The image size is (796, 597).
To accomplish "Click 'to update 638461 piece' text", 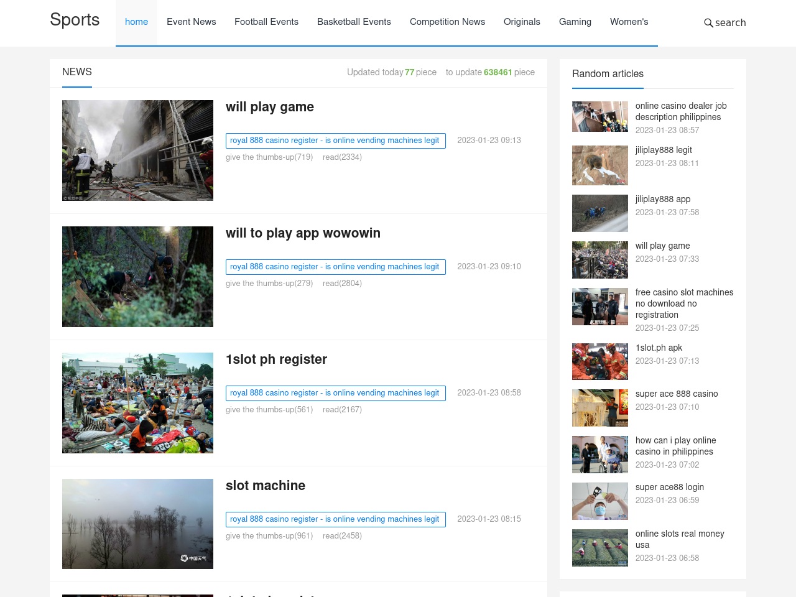I will click(490, 72).
